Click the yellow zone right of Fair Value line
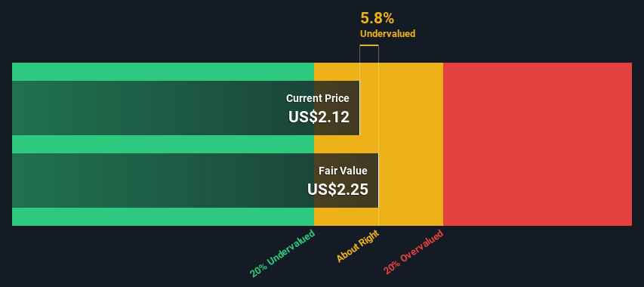Viewport: 644px width, 287px height. (411, 144)
